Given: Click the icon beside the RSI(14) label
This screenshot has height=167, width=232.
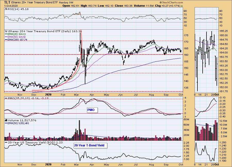Looking at the screenshot, I should coord(6,9).
